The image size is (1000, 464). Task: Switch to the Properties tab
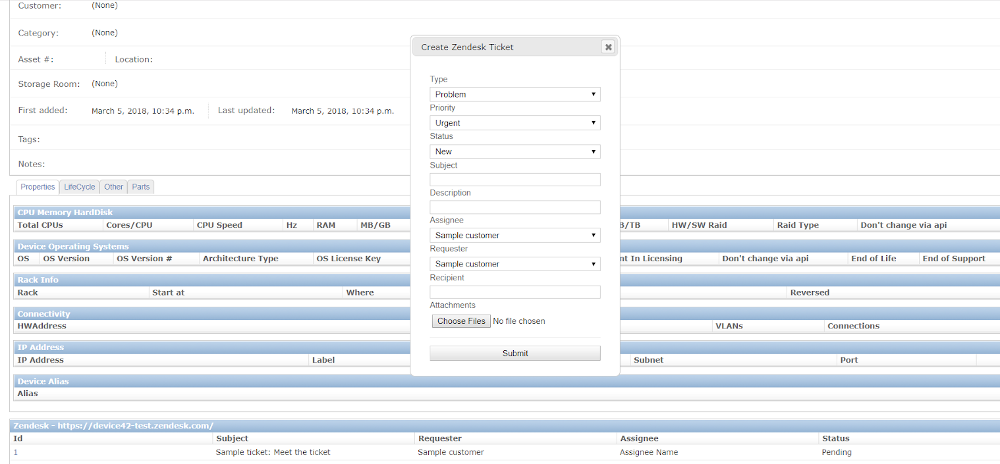point(38,187)
